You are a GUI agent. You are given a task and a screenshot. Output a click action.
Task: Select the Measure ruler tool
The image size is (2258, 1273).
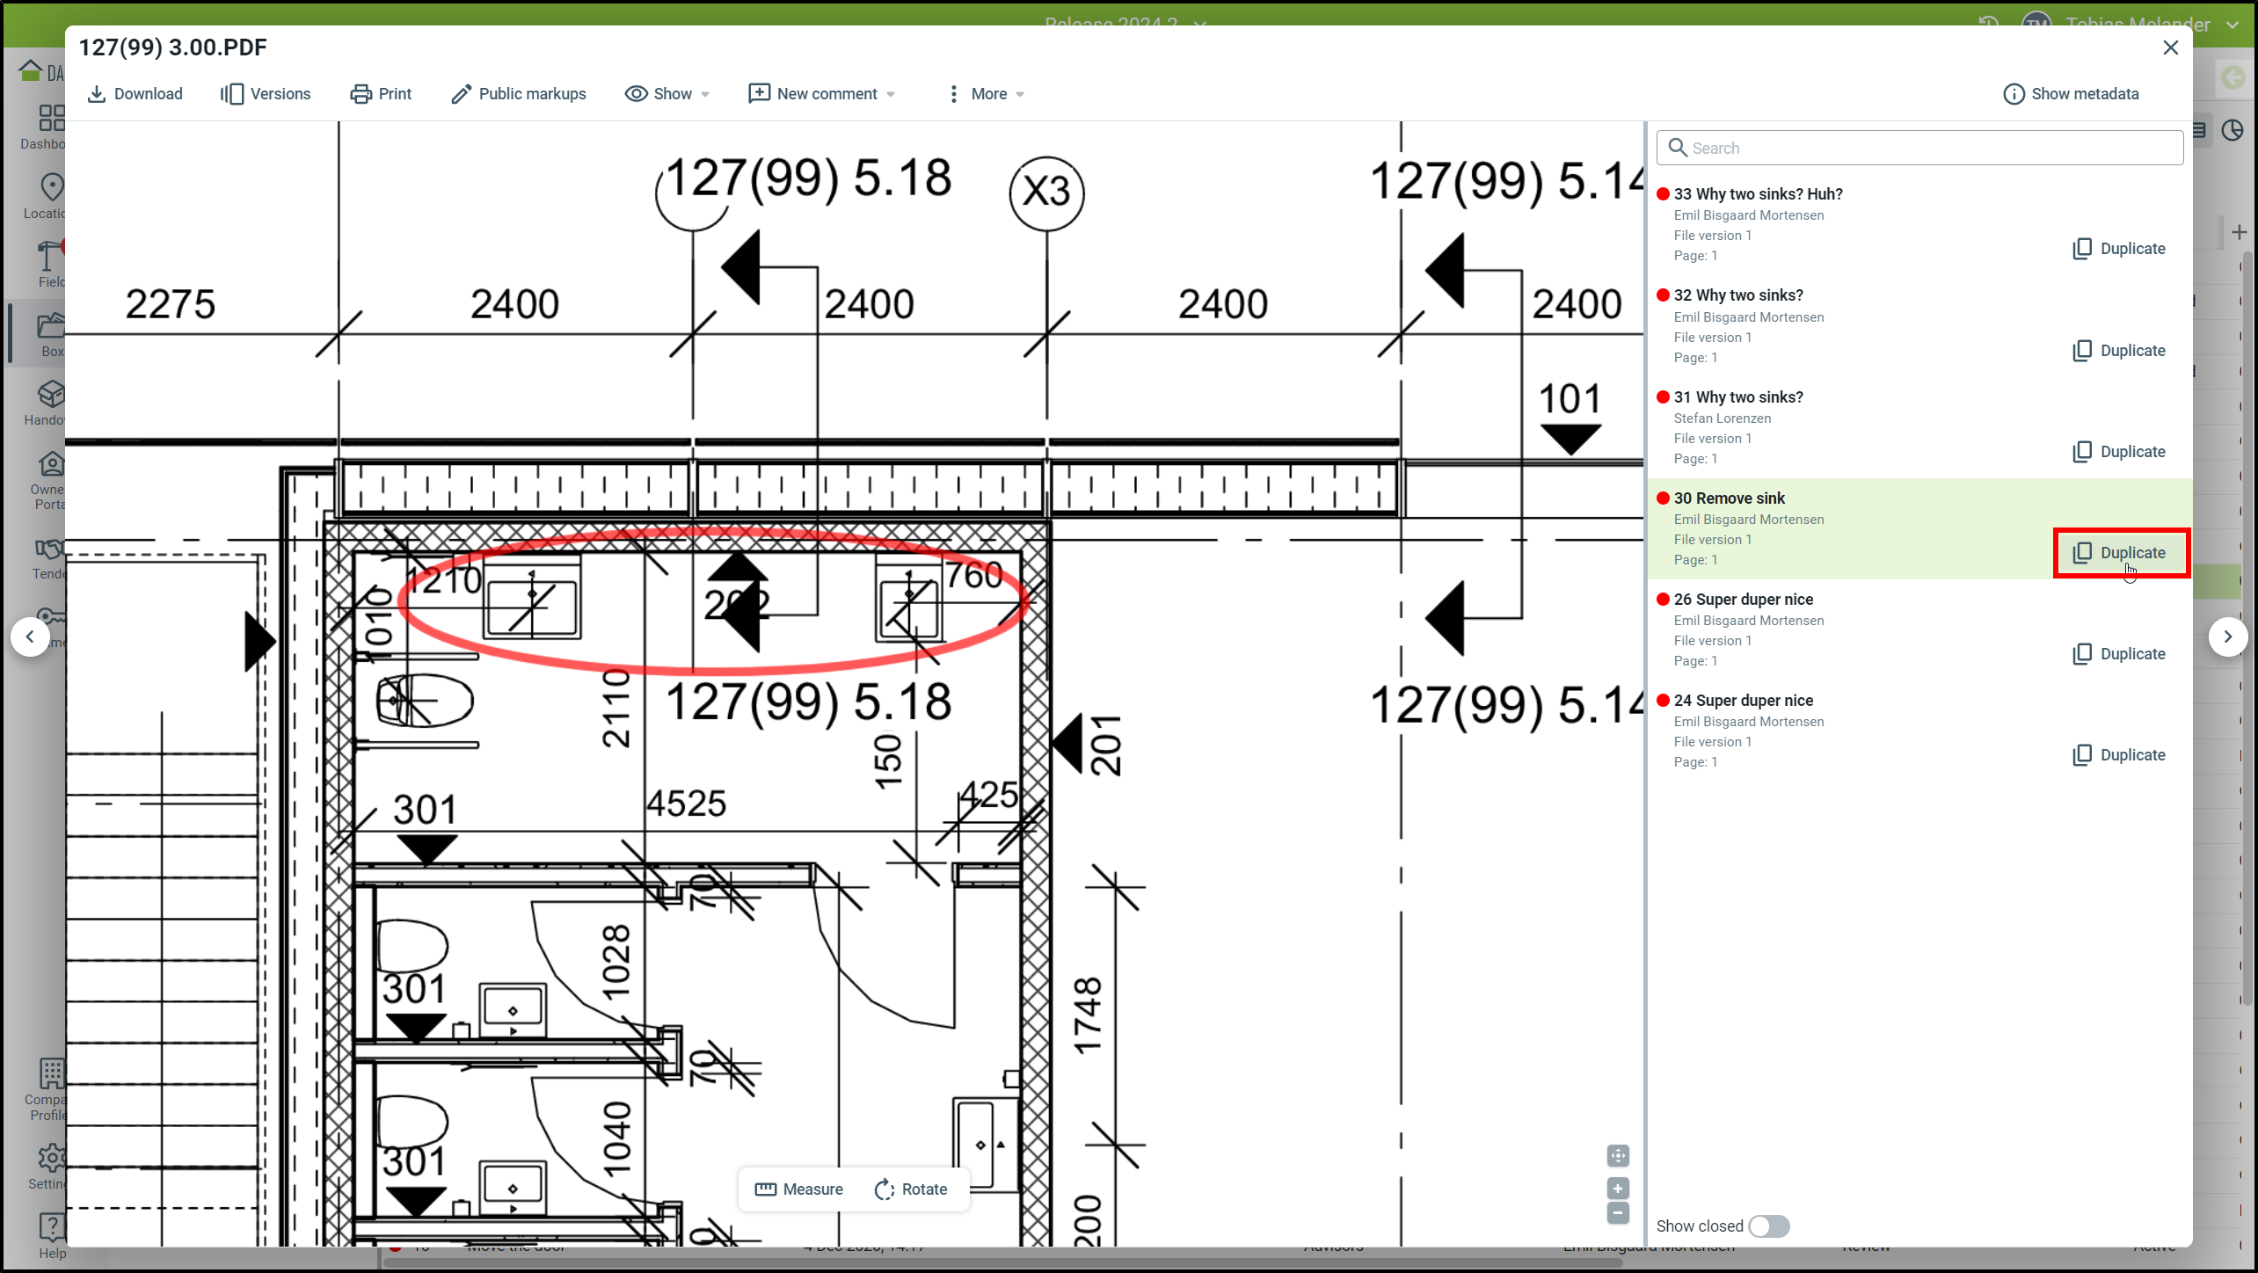tap(798, 1189)
